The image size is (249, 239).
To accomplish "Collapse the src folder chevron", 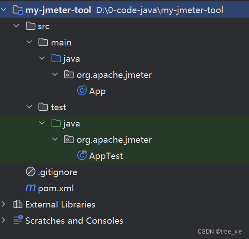I will point(16,26).
